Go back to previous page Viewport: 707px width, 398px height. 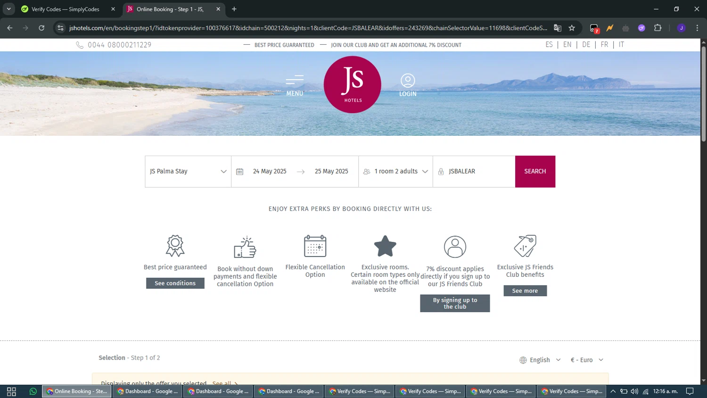click(x=10, y=28)
